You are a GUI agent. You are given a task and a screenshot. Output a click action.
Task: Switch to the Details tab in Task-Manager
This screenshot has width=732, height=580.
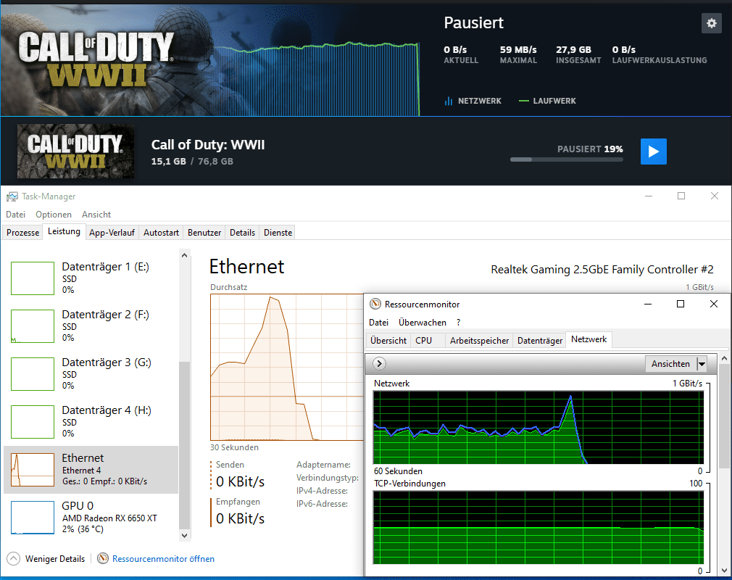(242, 233)
